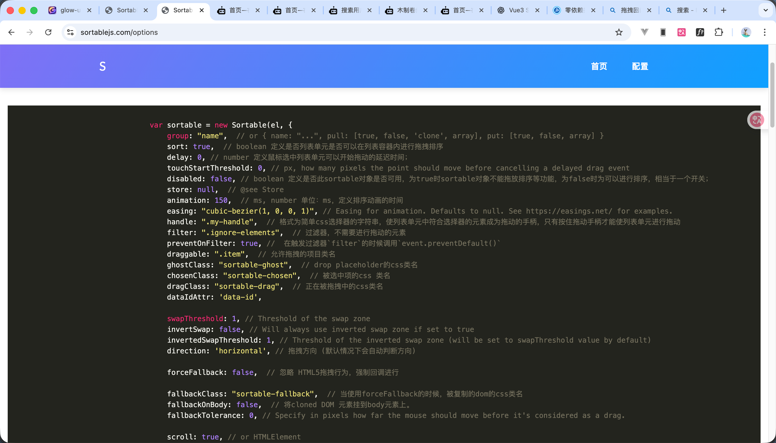The width and height of the screenshot is (776, 443).
Task: Go back with the back arrow
Action: pos(11,32)
